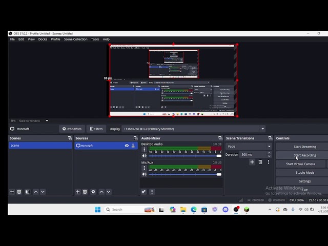Viewport: 328px width, 246px height.
Task: Open source Filters button
Action: [96, 129]
